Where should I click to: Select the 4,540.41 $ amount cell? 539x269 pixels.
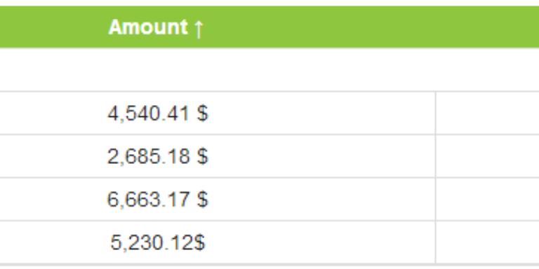click(218, 113)
